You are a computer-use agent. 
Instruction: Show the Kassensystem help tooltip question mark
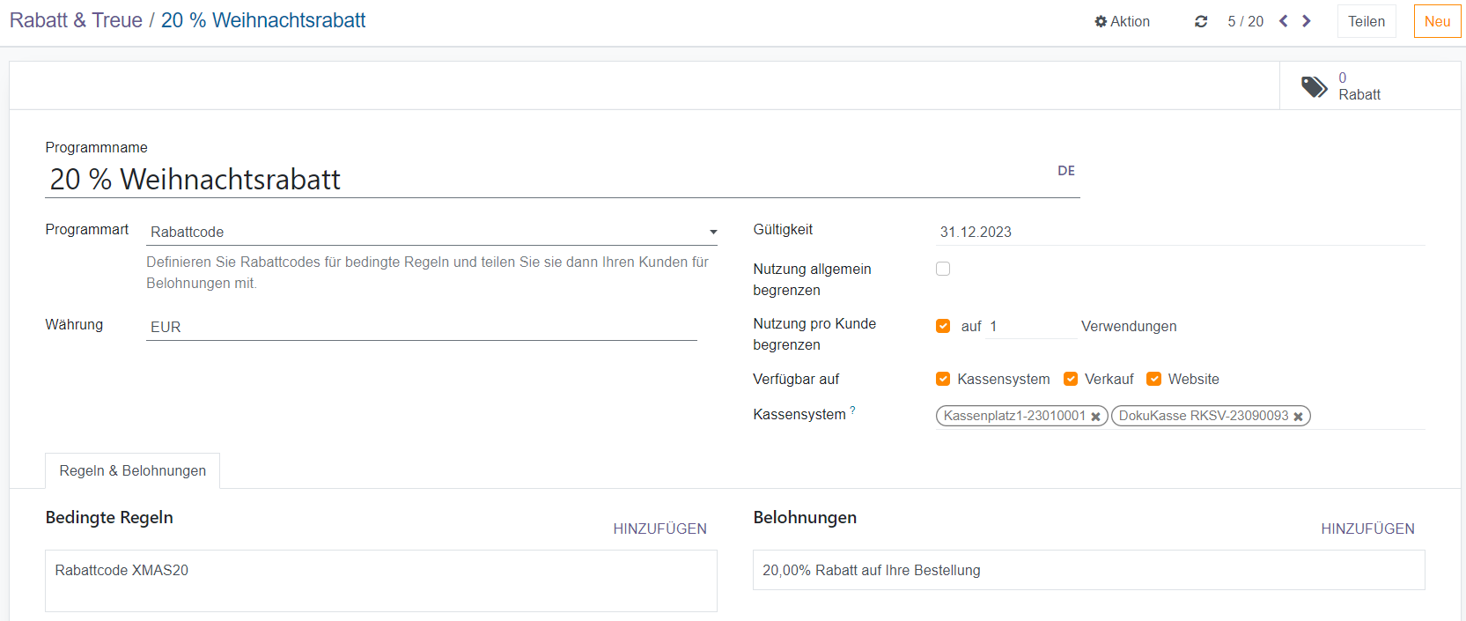tap(852, 410)
